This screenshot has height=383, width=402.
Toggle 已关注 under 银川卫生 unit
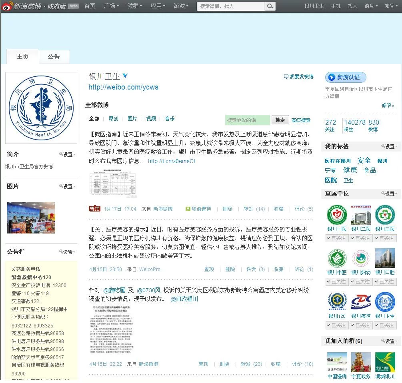384,325
